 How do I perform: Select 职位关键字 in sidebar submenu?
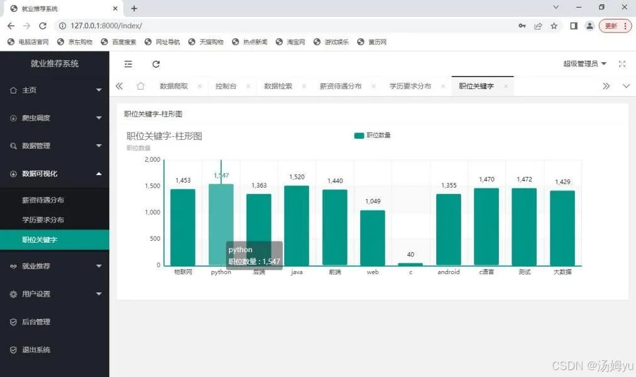(x=54, y=240)
